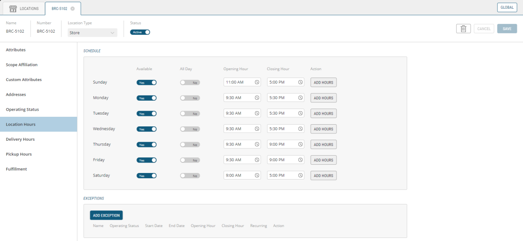The width and height of the screenshot is (523, 241).
Task: Disable Available toggle for Tuesday
Action: coord(146,114)
